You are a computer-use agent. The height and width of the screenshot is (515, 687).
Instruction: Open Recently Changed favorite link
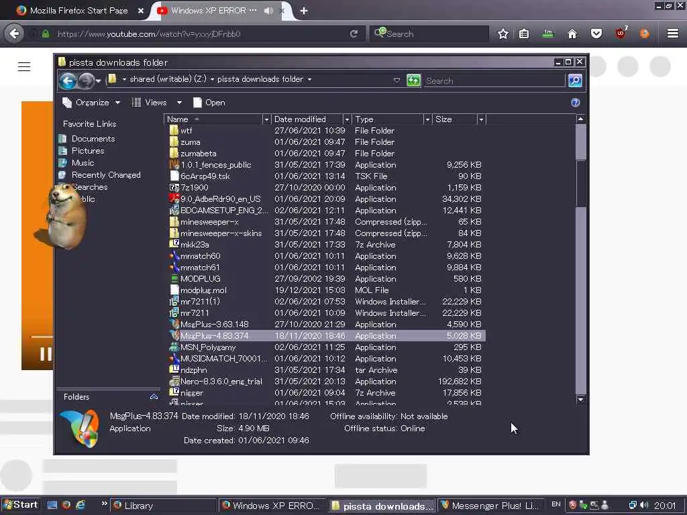click(x=106, y=175)
